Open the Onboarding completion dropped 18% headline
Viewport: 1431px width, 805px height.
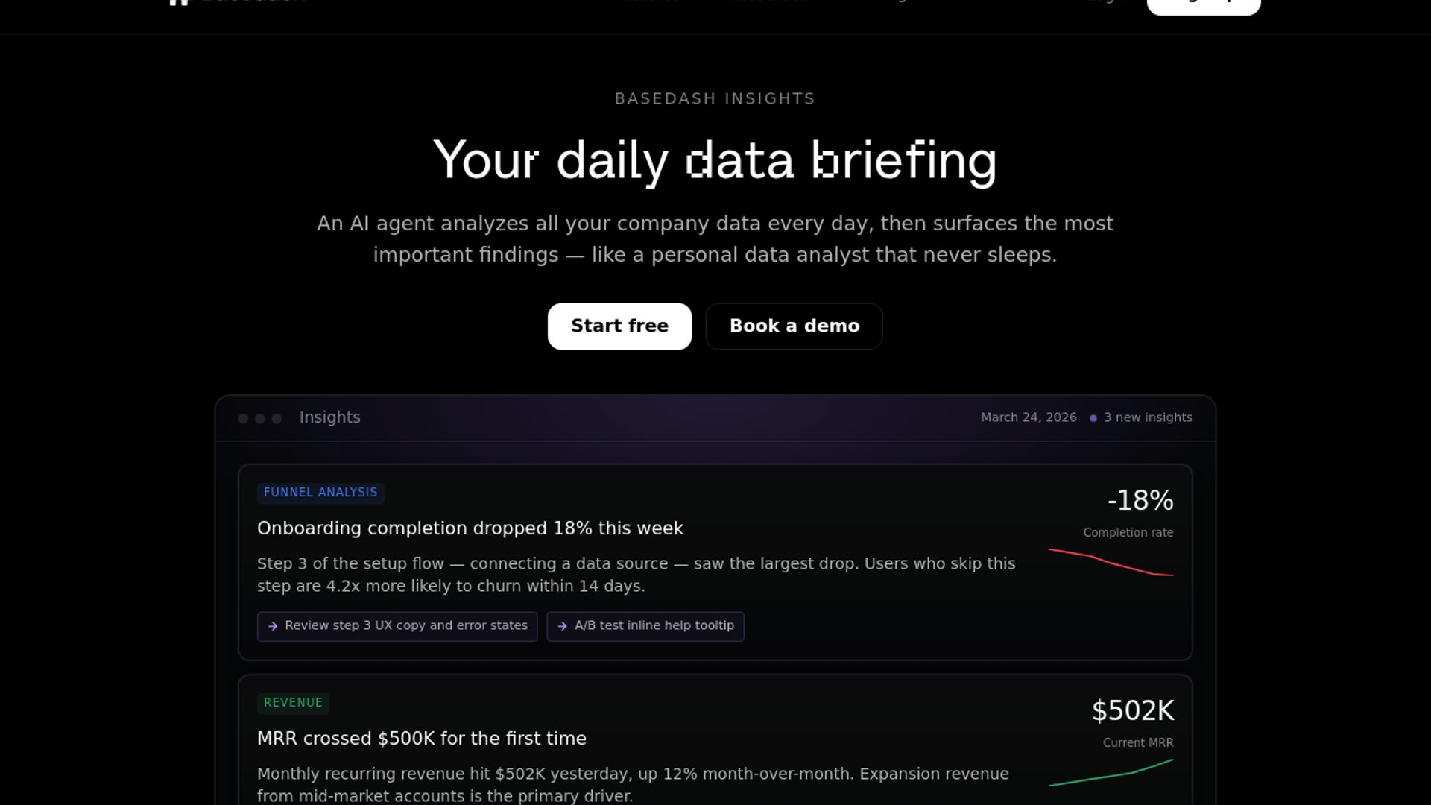470,528
